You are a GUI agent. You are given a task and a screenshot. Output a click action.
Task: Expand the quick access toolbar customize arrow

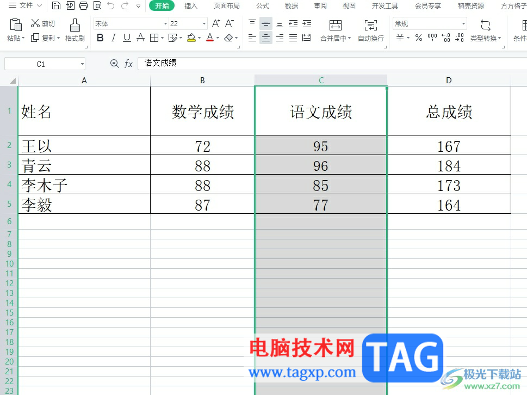pyautogui.click(x=139, y=6)
